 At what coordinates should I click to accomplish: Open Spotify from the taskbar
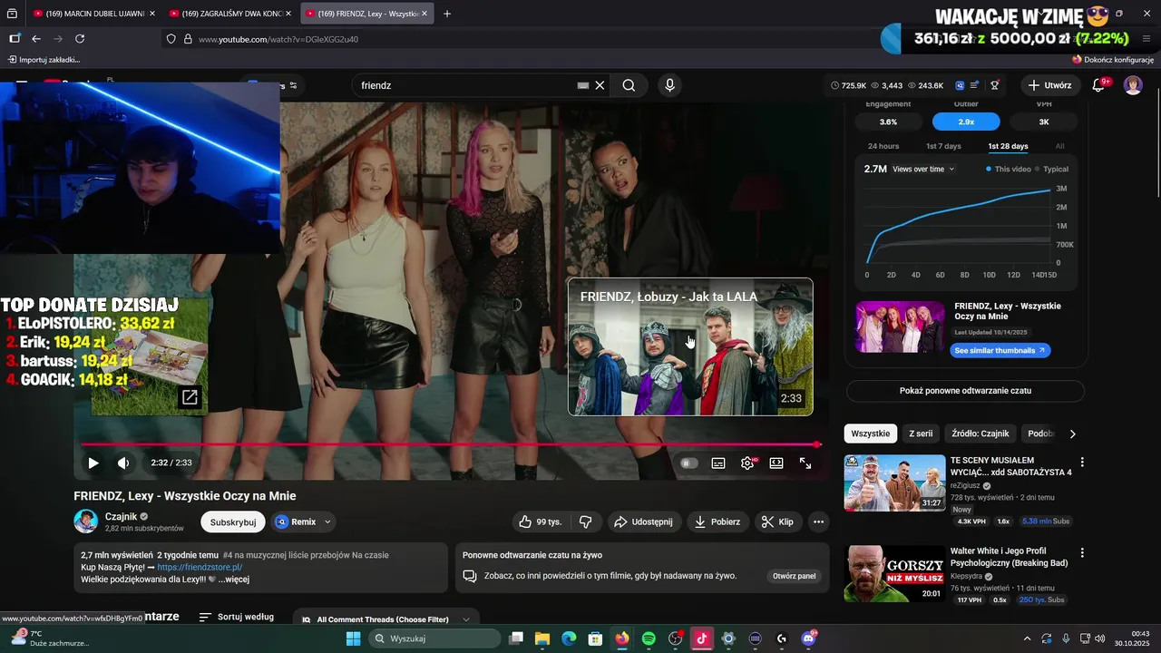click(649, 638)
